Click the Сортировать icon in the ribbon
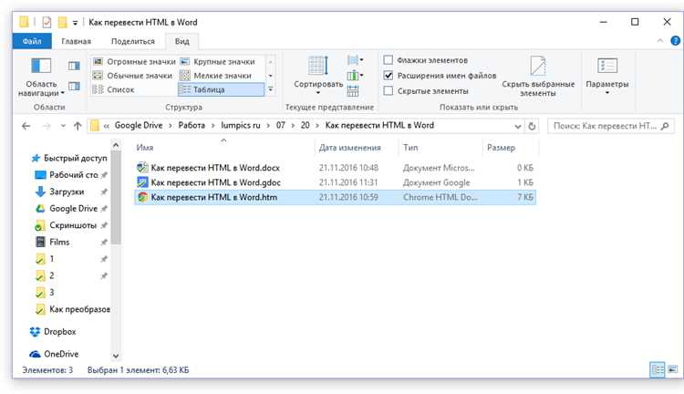684x394 pixels. pyautogui.click(x=318, y=66)
